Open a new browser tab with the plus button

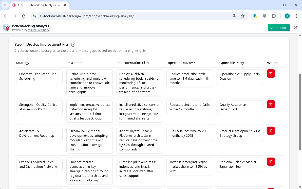click(x=73, y=5)
